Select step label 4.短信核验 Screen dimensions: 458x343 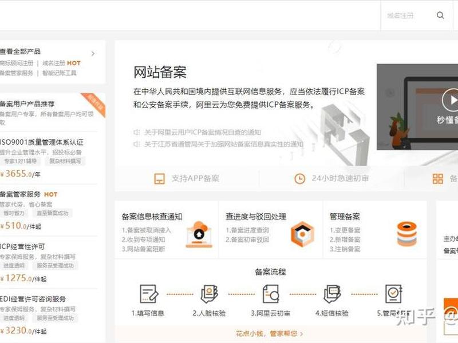pyautogui.click(x=332, y=313)
